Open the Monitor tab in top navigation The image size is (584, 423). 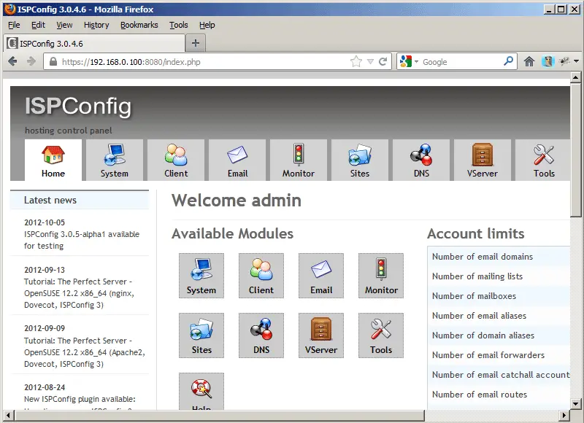click(299, 160)
